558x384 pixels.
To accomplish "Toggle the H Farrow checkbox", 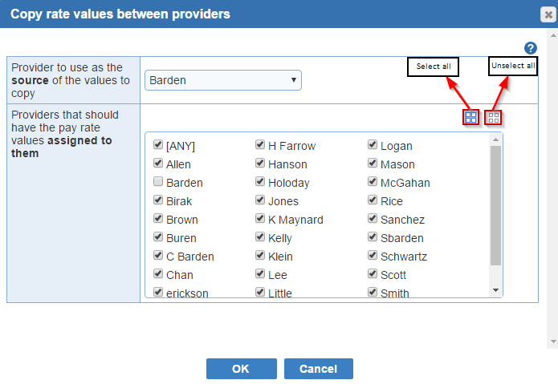I will [260, 144].
